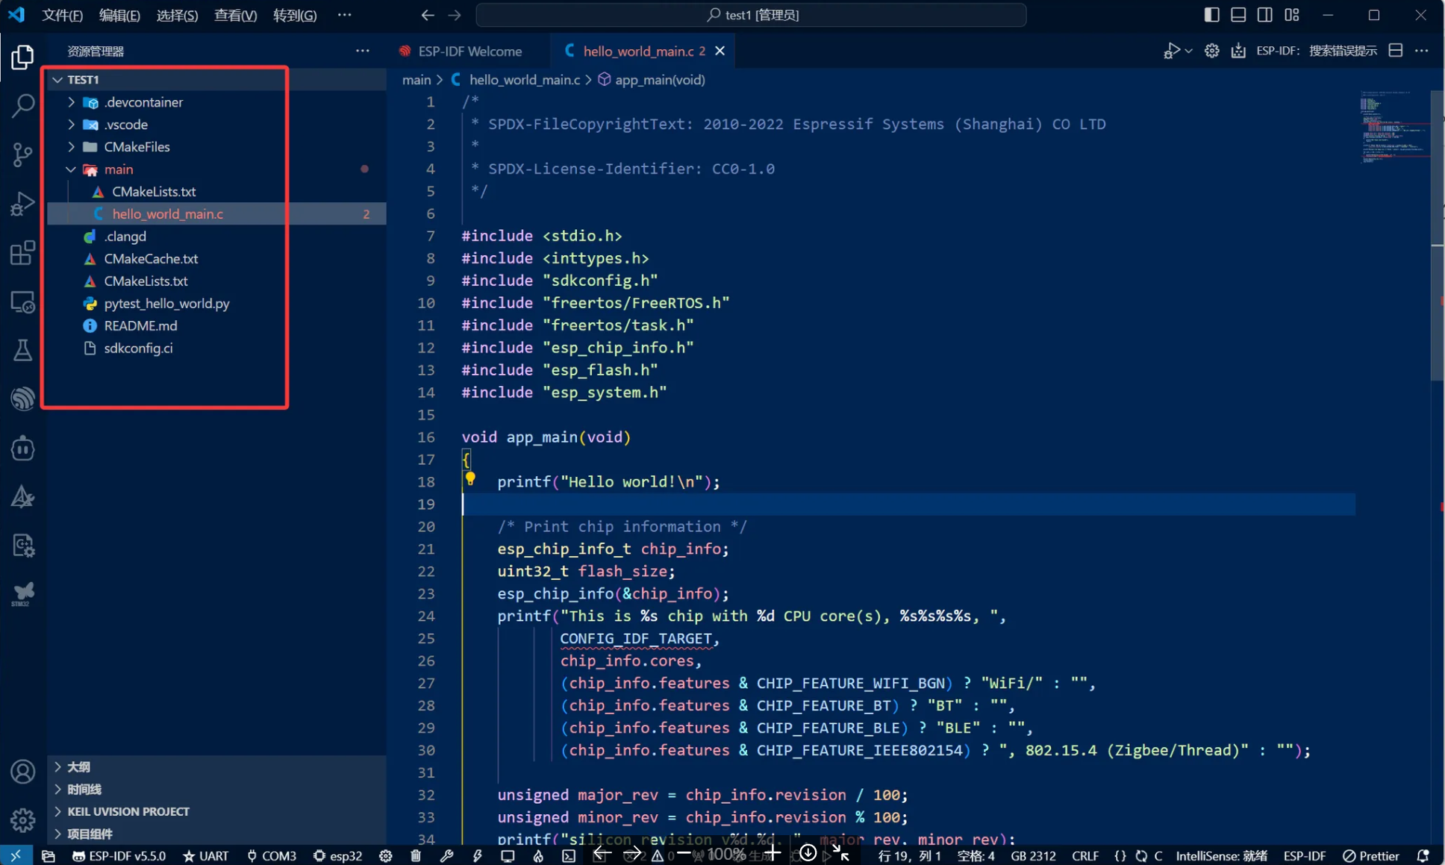The image size is (1445, 865).
Task: Open the Extensions view
Action: (22, 252)
